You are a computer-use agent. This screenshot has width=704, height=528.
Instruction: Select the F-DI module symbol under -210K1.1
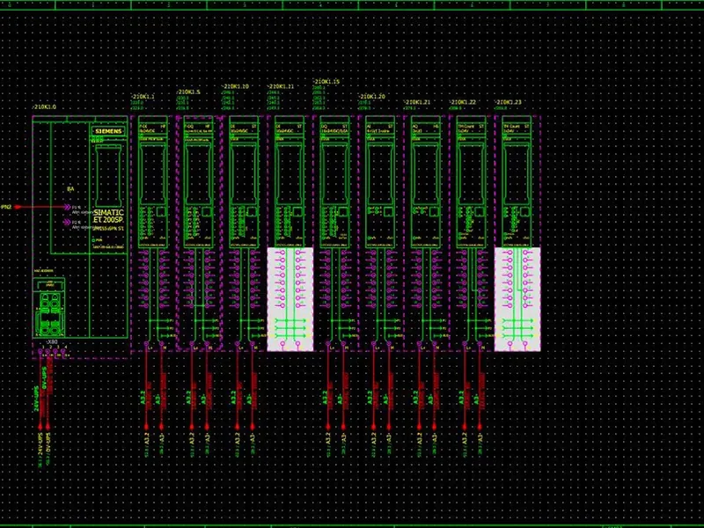pos(153,182)
